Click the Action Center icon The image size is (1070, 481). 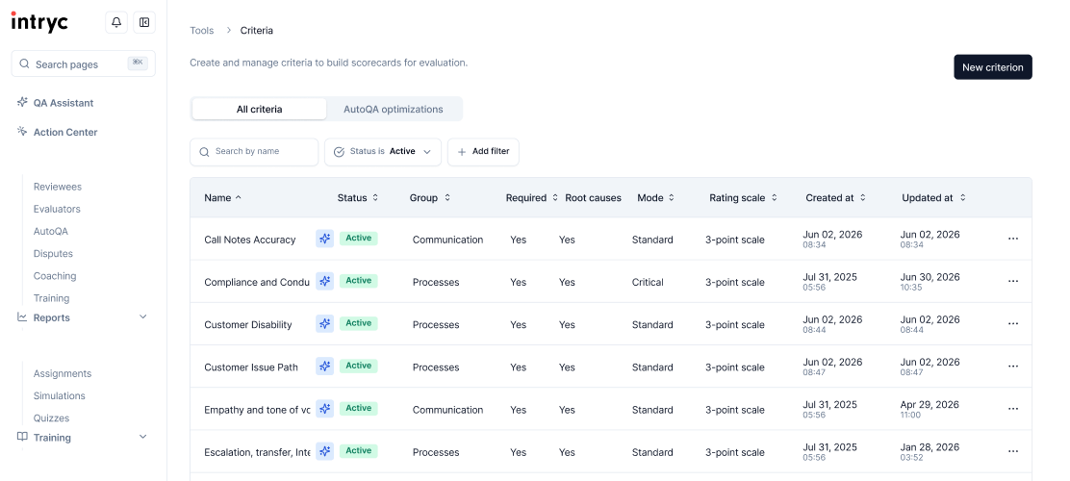[22, 132]
